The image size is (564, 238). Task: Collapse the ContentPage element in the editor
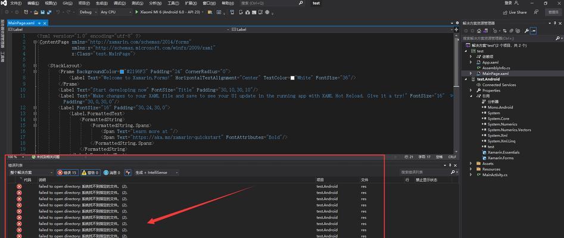click(35, 42)
